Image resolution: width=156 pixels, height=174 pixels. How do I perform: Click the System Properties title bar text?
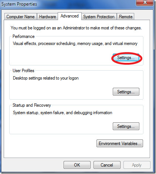click(x=19, y=4)
